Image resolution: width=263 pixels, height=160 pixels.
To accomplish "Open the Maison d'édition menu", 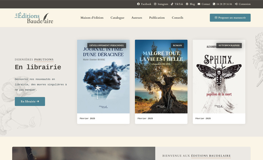I will [92, 18].
